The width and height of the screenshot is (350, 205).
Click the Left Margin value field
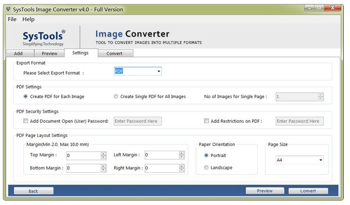(162, 155)
